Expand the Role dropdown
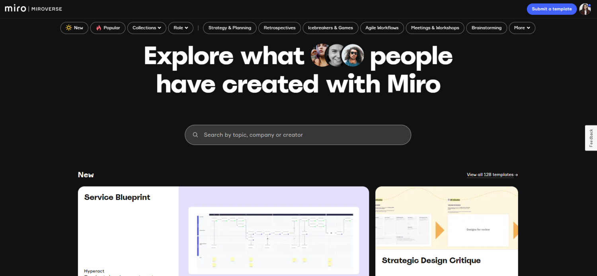Viewport: 597px width, 276px height. point(181,28)
